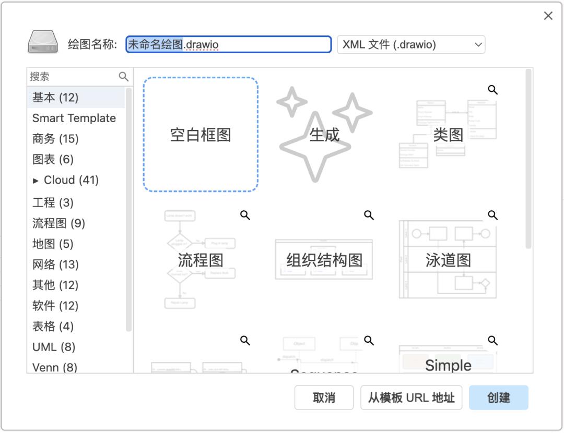Select the 表格 (4) category
564x433 pixels.
click(76, 326)
